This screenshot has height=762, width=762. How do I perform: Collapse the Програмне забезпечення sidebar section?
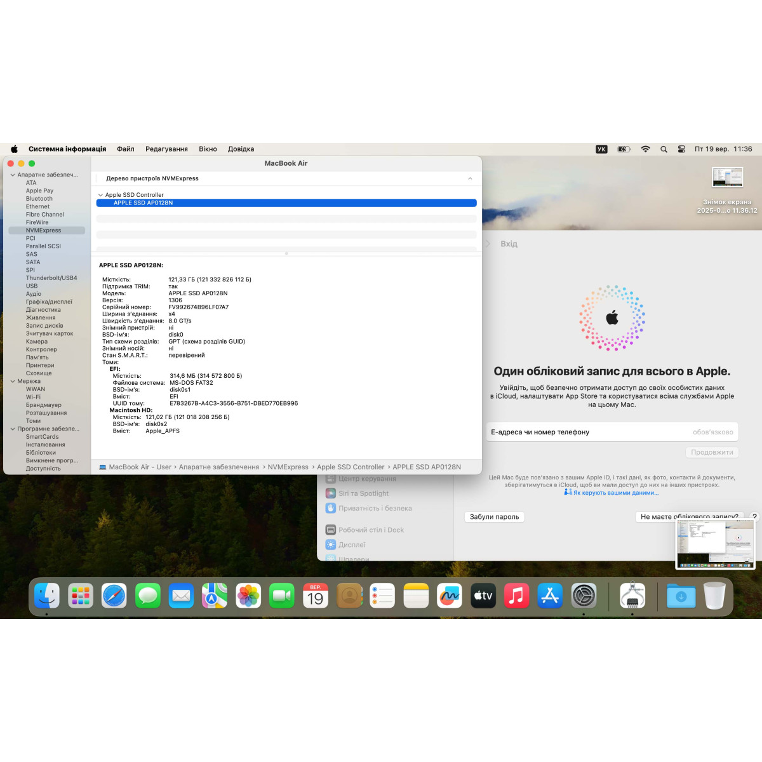(x=12, y=429)
